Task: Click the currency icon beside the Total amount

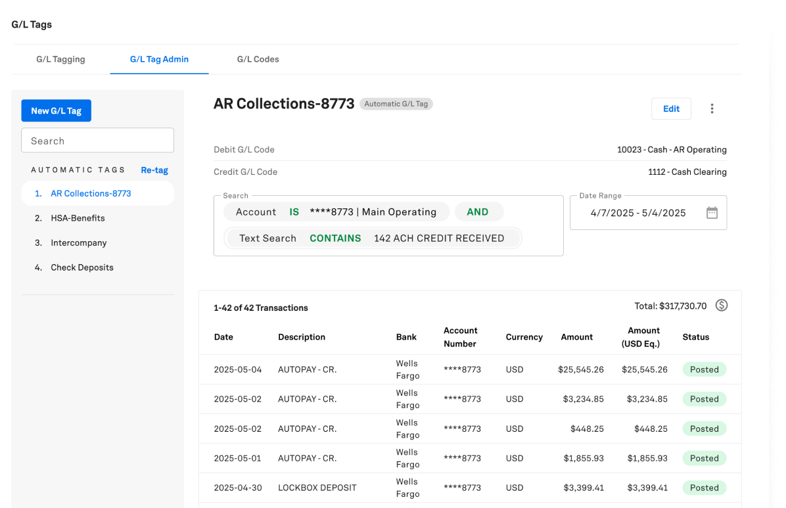Action: (721, 306)
